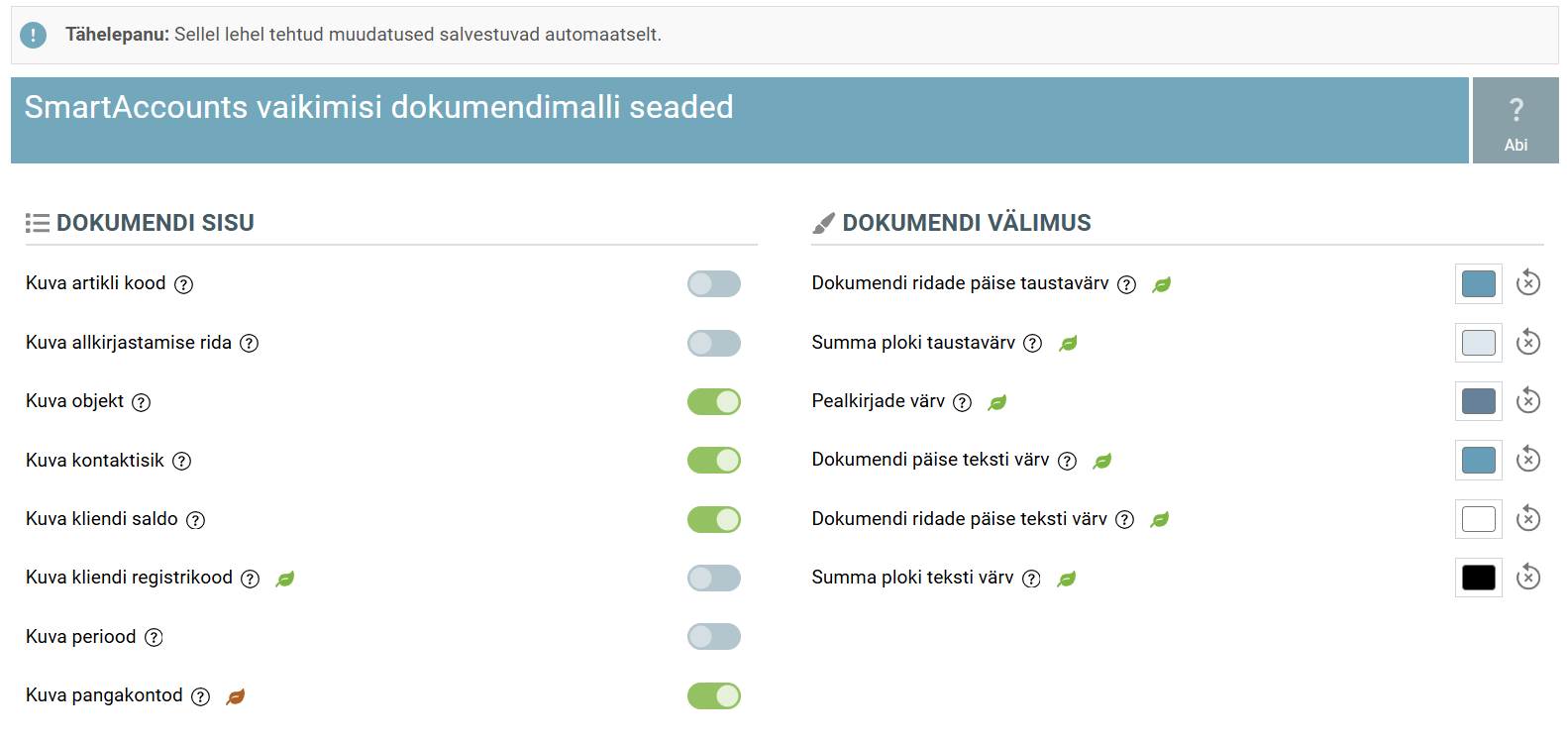1567x741 pixels.
Task: Click help icon next to Kuva kliendi registrikood
Action: click(251, 579)
